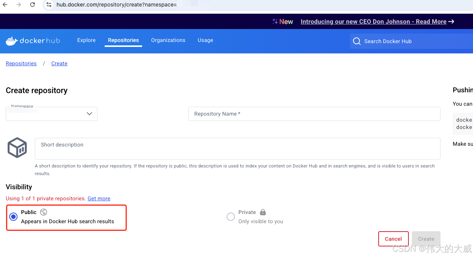Click 'Using 1 of 1 private repositories.' text

tap(46, 198)
